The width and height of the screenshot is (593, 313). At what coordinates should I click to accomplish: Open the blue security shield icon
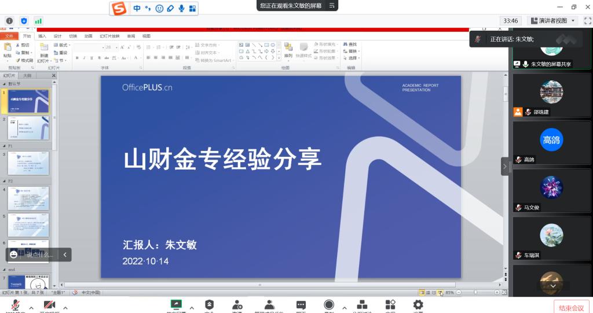pyautogui.click(x=24, y=21)
